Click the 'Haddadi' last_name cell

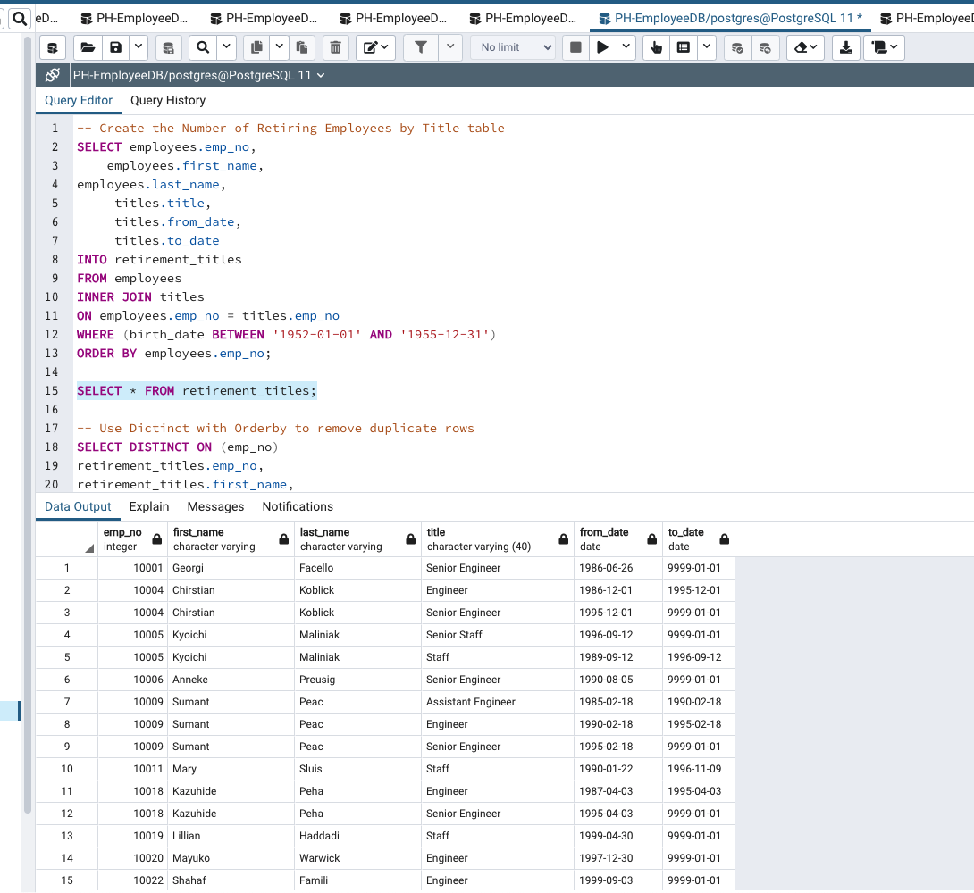click(357, 836)
